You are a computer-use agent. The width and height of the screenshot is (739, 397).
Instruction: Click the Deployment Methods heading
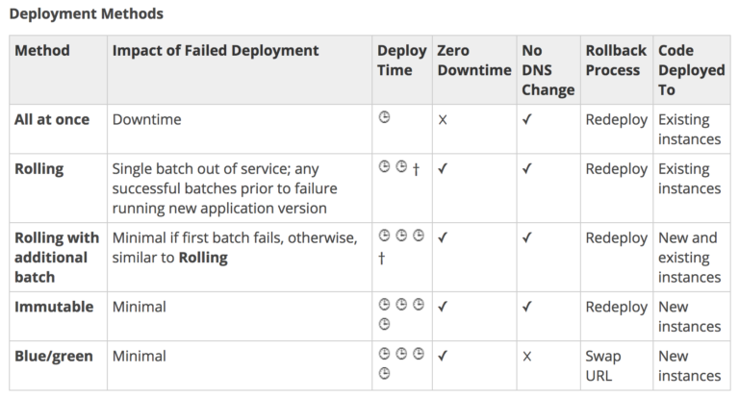[87, 13]
